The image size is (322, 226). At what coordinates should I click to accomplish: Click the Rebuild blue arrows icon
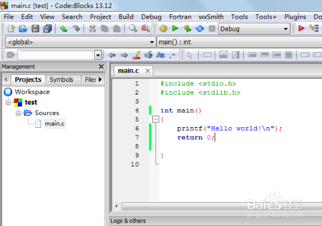200,28
